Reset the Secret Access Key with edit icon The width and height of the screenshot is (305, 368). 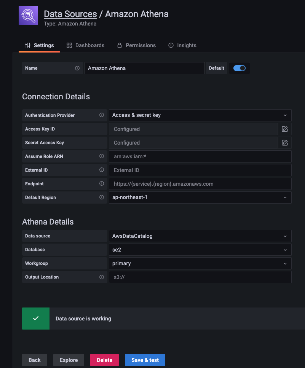[284, 143]
